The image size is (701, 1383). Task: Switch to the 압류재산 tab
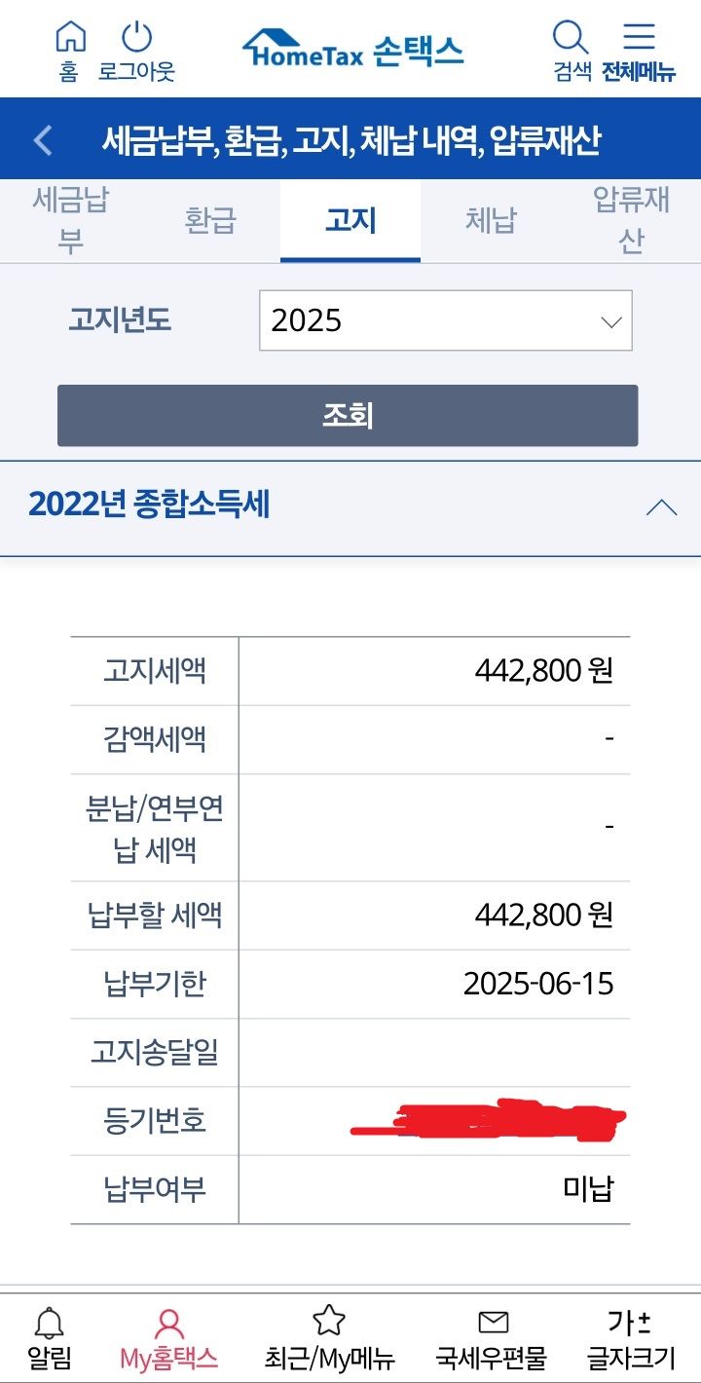[631, 220]
